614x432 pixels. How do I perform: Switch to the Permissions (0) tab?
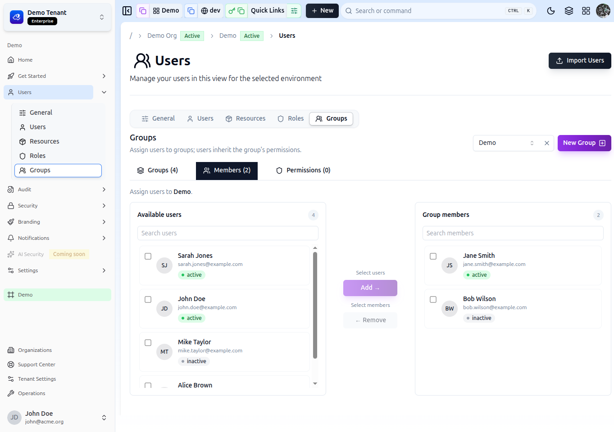coord(303,170)
